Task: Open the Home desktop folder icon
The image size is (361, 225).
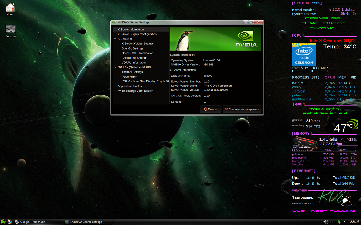Action: point(10,9)
